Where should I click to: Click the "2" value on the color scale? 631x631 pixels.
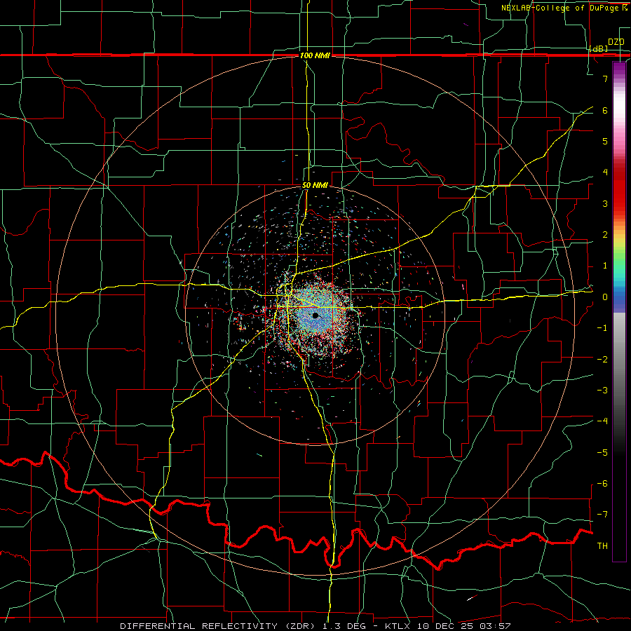605,235
